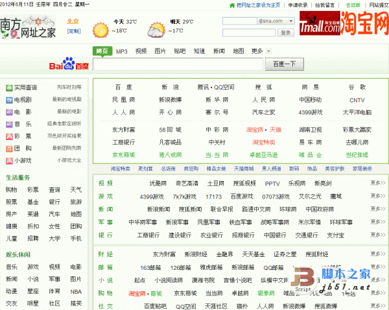Select the 网页 search tab
389x310 pixels.
[102, 51]
